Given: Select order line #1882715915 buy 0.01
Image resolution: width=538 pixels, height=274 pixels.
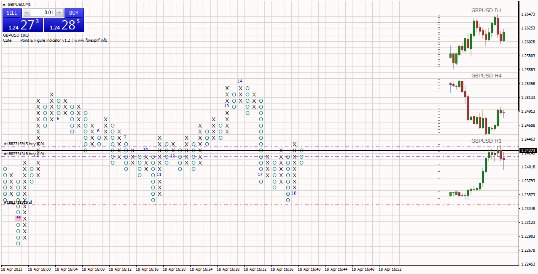Looking at the screenshot, I should pyautogui.click(x=24, y=144).
